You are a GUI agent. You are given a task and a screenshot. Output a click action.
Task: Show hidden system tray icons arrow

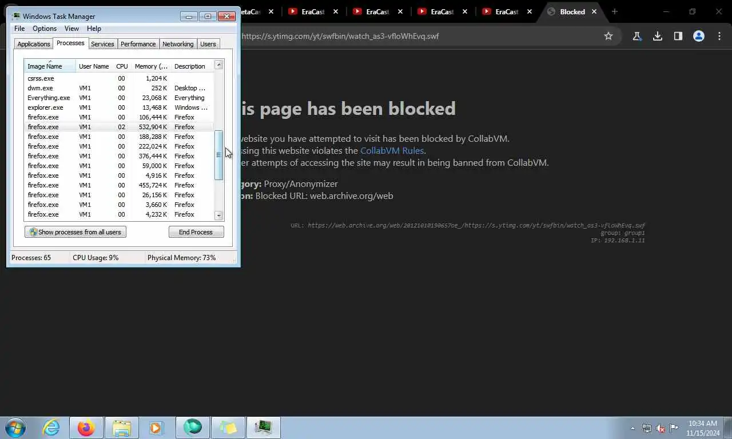click(x=632, y=428)
